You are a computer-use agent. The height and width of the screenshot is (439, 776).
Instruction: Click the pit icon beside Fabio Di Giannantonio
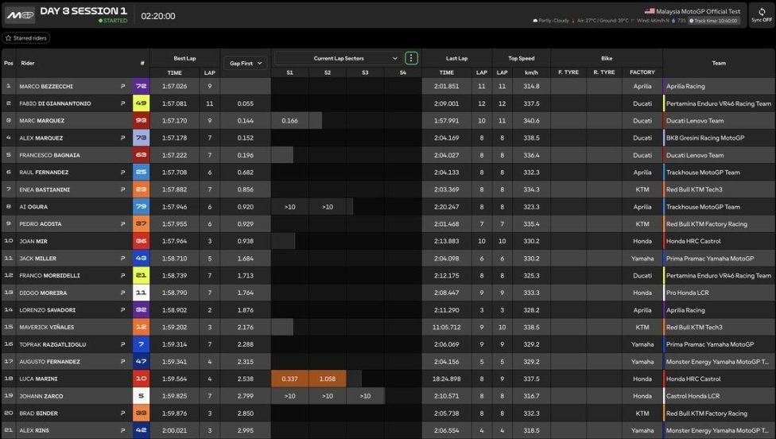[122, 103]
